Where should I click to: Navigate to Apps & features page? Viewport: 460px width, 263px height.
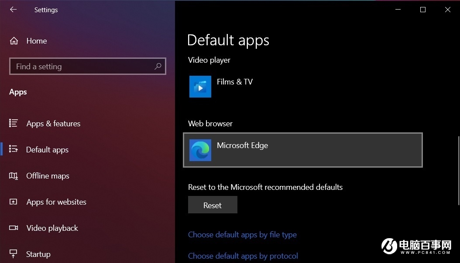[53, 123]
